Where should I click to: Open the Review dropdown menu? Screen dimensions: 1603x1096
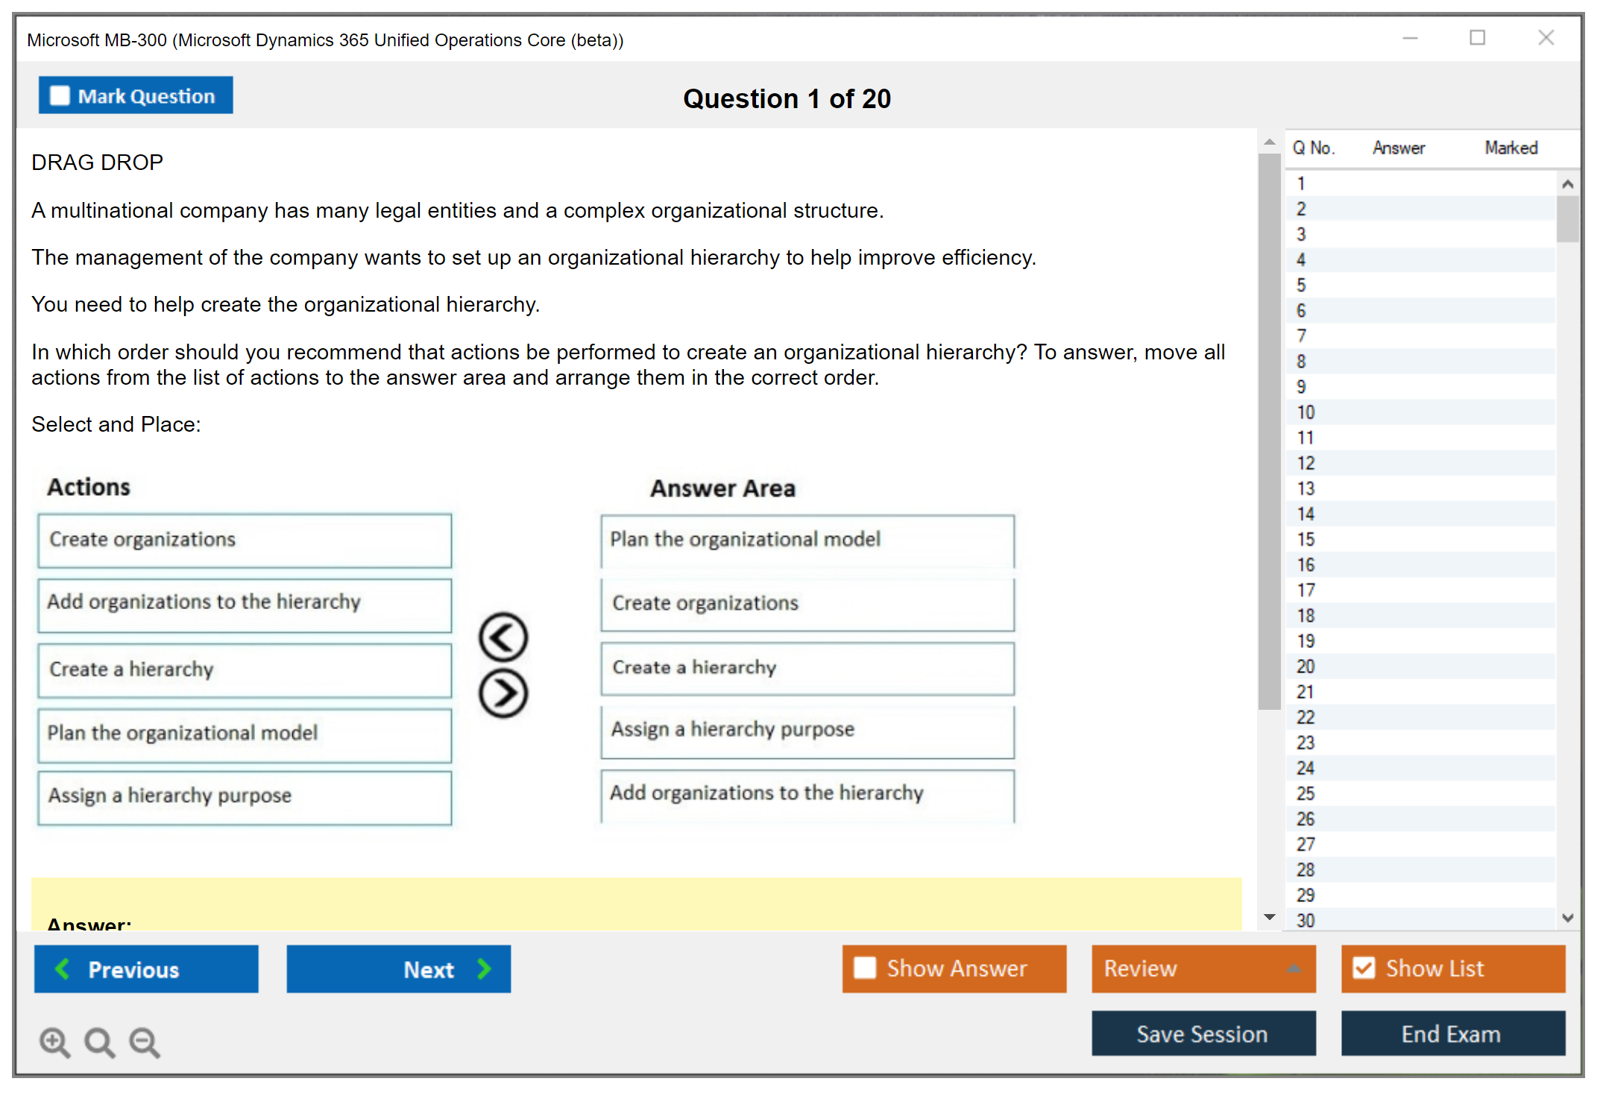tap(1203, 968)
